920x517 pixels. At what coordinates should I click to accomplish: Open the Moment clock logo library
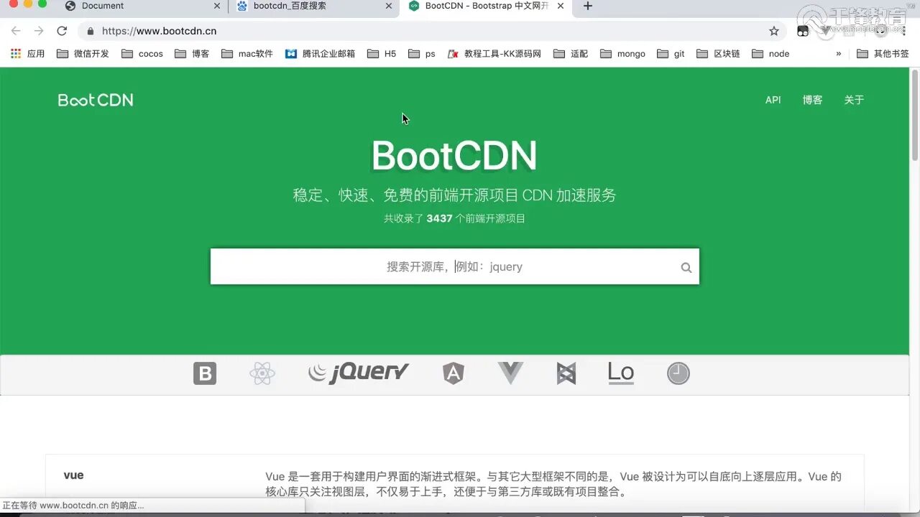[678, 373]
